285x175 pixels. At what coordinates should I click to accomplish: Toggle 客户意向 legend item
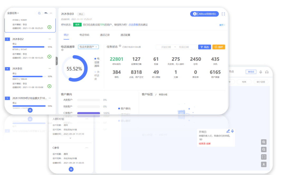124,109
